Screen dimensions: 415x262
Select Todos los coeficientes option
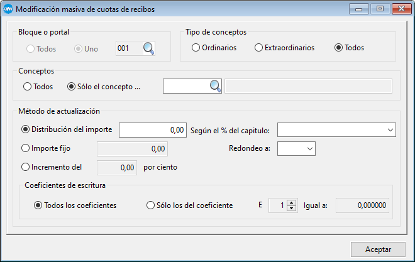pos(38,205)
